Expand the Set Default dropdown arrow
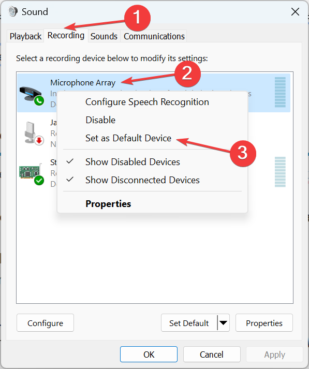 coord(223,322)
